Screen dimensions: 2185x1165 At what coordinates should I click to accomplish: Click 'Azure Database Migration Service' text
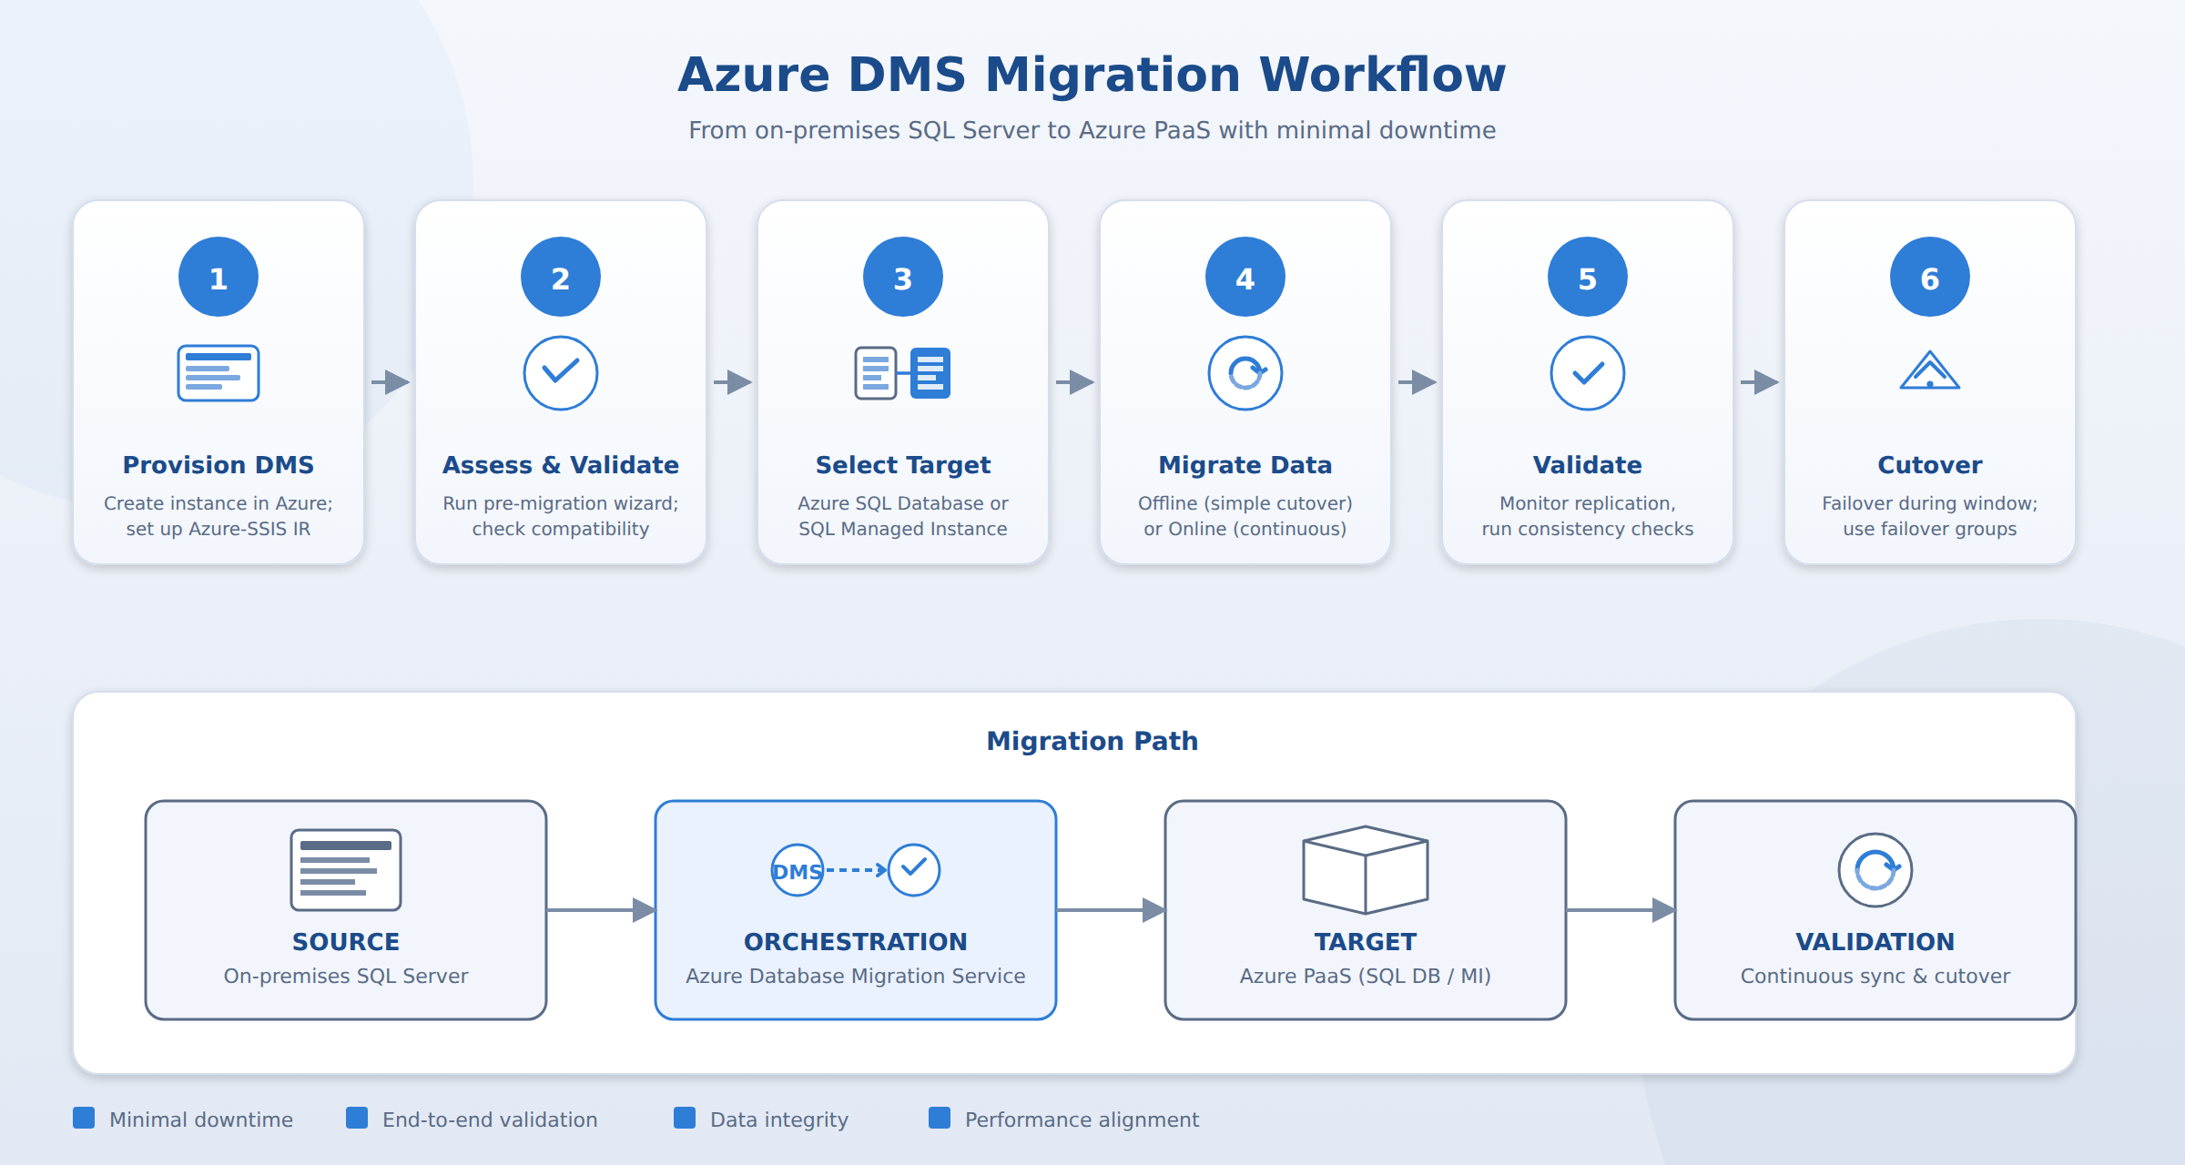856,976
